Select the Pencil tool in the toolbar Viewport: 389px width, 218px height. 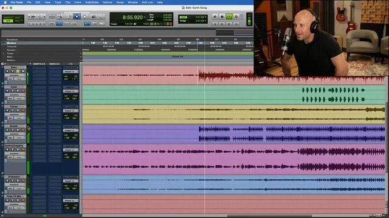tap(101, 16)
